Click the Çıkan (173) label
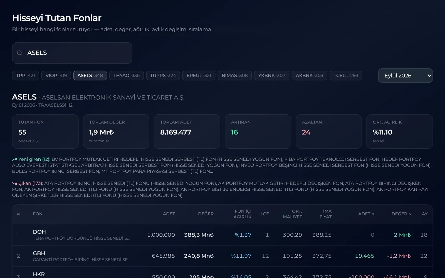 31,183
